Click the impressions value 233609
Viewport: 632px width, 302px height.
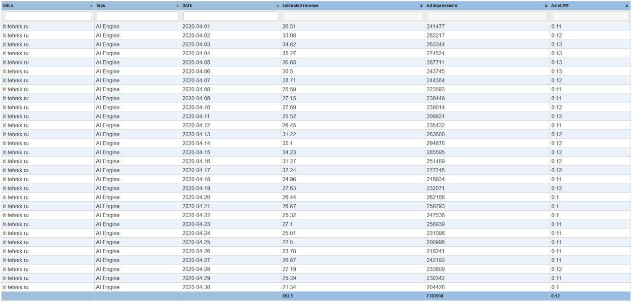435,269
